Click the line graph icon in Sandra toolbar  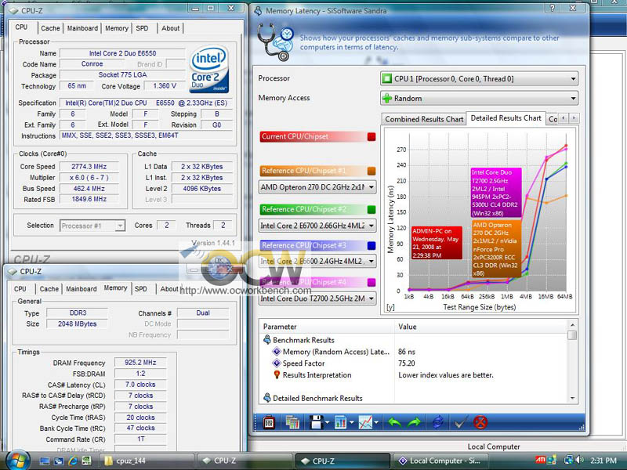click(x=365, y=422)
